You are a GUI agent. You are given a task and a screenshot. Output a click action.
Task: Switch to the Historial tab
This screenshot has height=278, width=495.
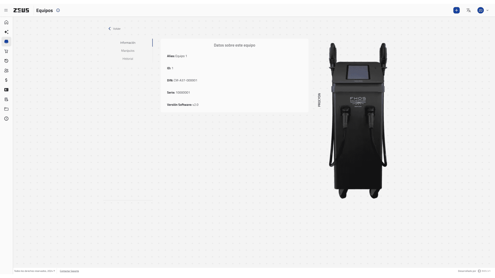click(128, 59)
